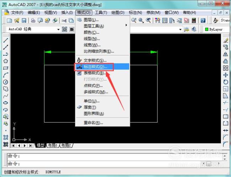Choose 重命名(R)... menu entry

coord(102,123)
